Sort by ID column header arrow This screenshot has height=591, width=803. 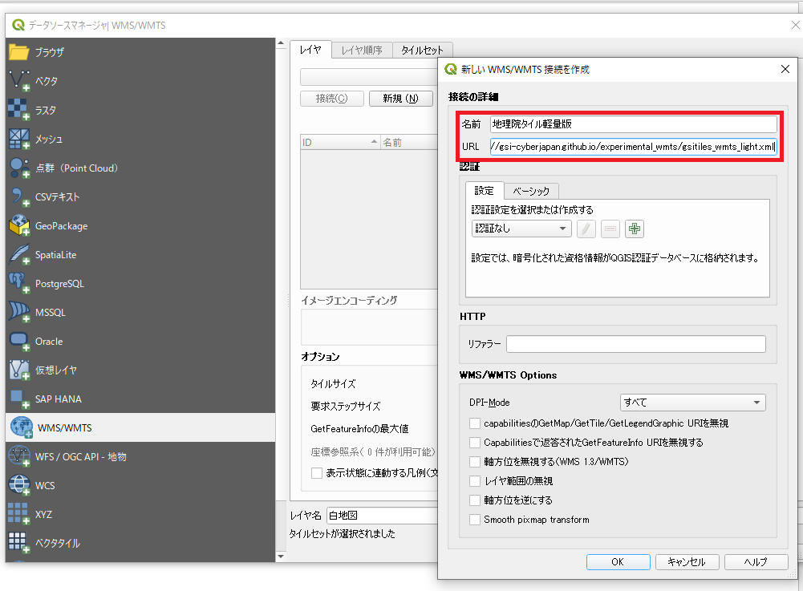pyautogui.click(x=374, y=142)
